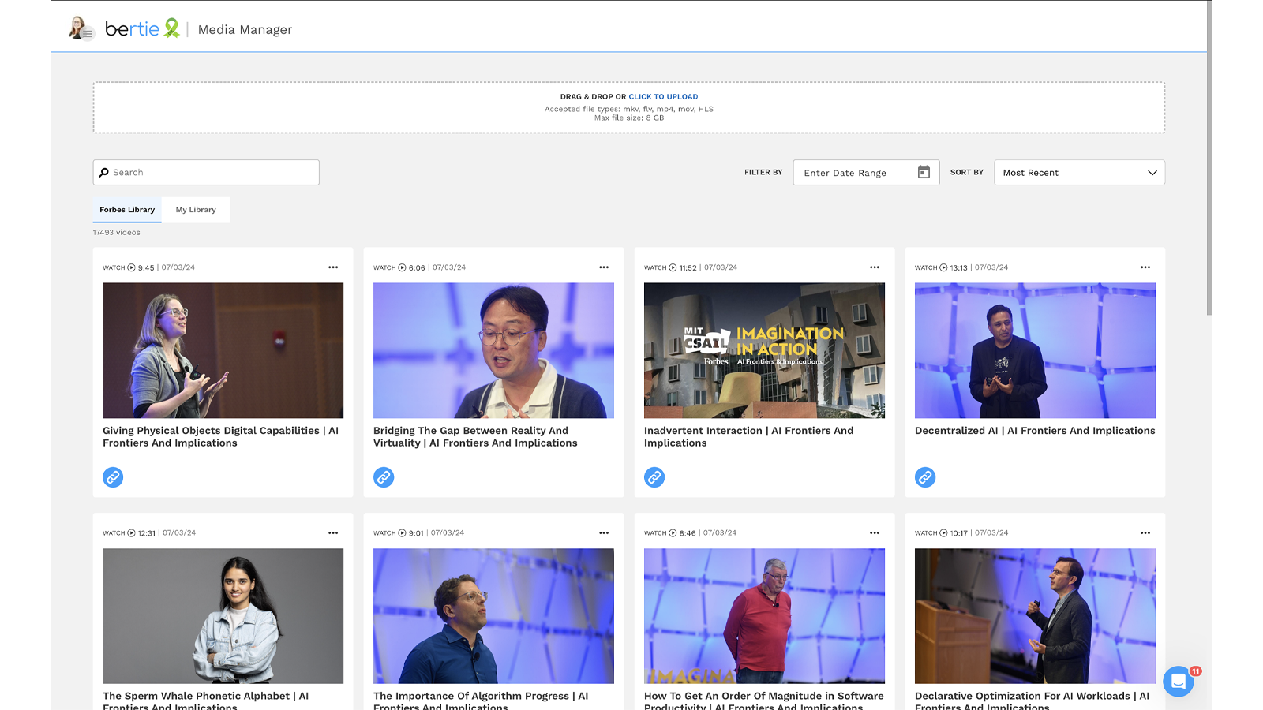This screenshot has width=1263, height=710.
Task: Open Sperm Whale Phonetic Alphabet thumbnail
Action: click(x=223, y=616)
